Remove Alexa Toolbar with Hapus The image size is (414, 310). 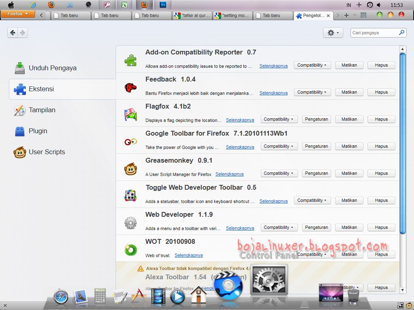tap(381, 287)
